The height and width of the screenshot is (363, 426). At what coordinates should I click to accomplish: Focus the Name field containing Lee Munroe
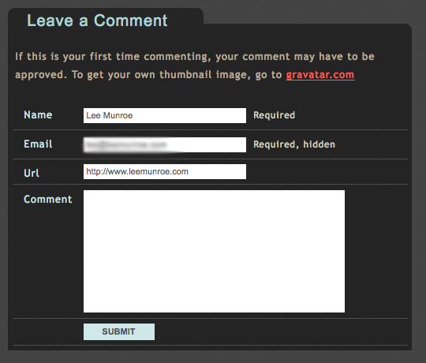(165, 115)
